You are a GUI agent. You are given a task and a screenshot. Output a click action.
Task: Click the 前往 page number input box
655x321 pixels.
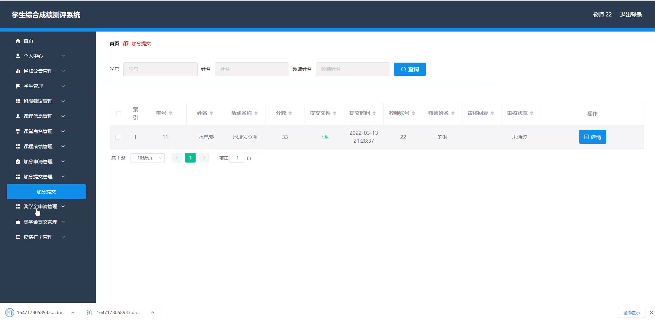[x=237, y=158]
